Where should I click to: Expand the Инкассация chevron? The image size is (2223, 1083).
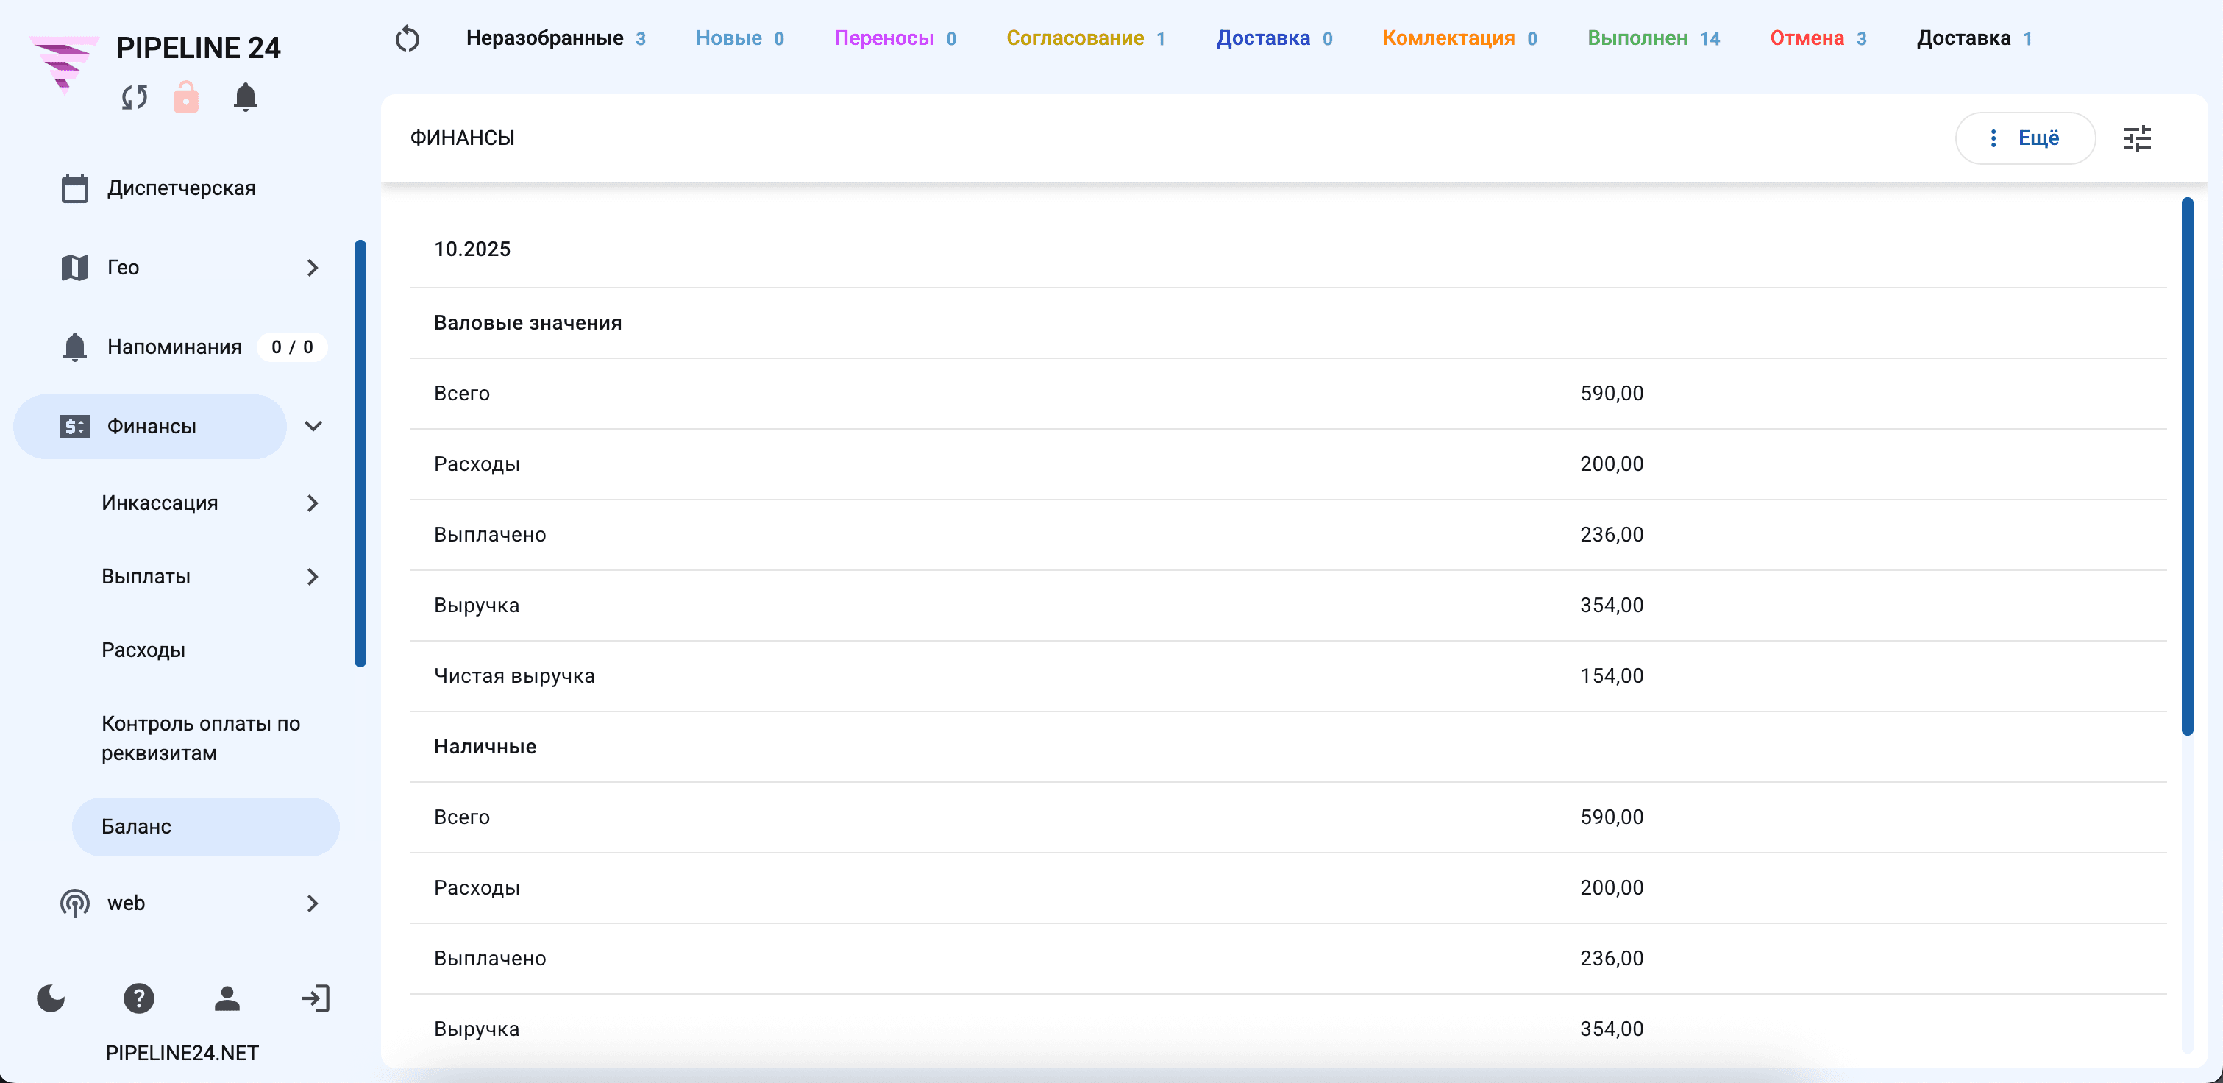[x=313, y=503]
